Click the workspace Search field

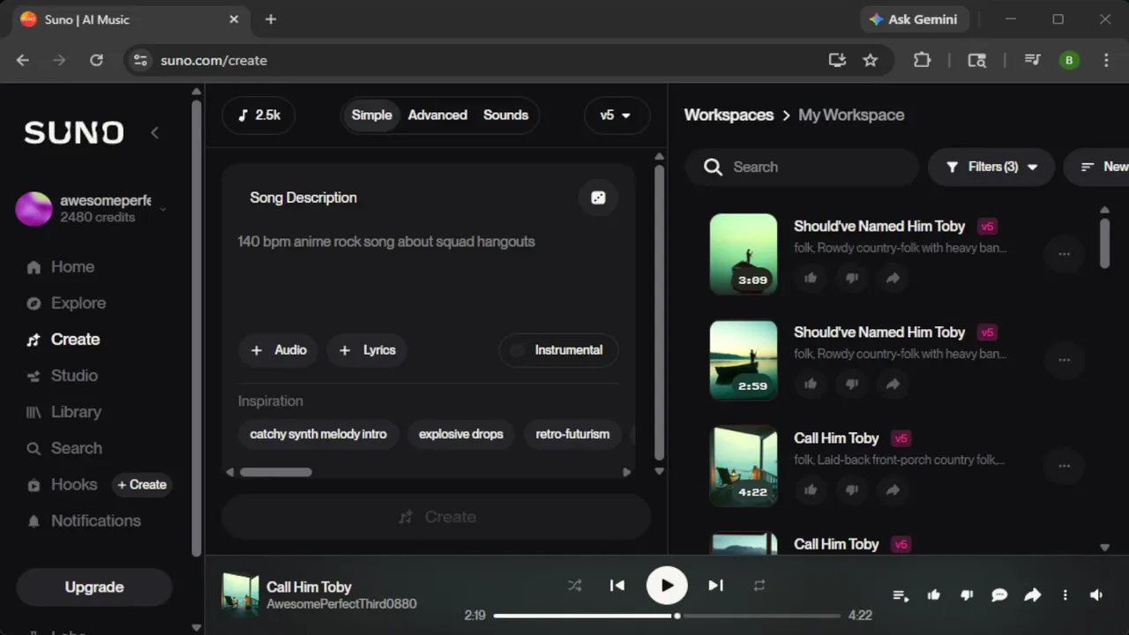click(x=802, y=167)
